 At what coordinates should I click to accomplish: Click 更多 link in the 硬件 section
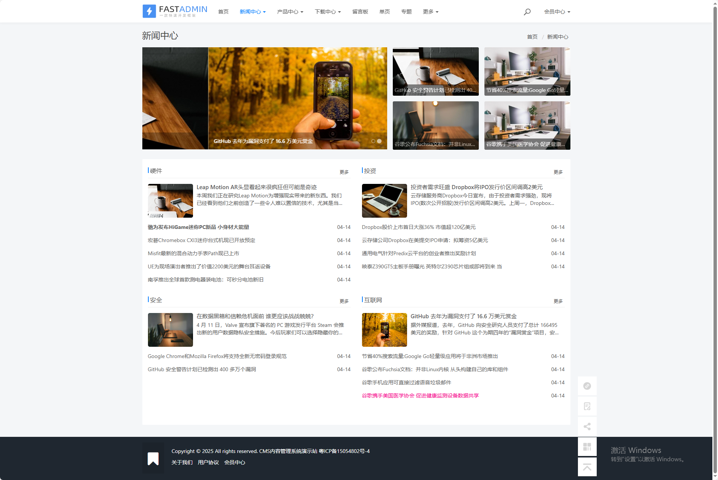(x=344, y=172)
